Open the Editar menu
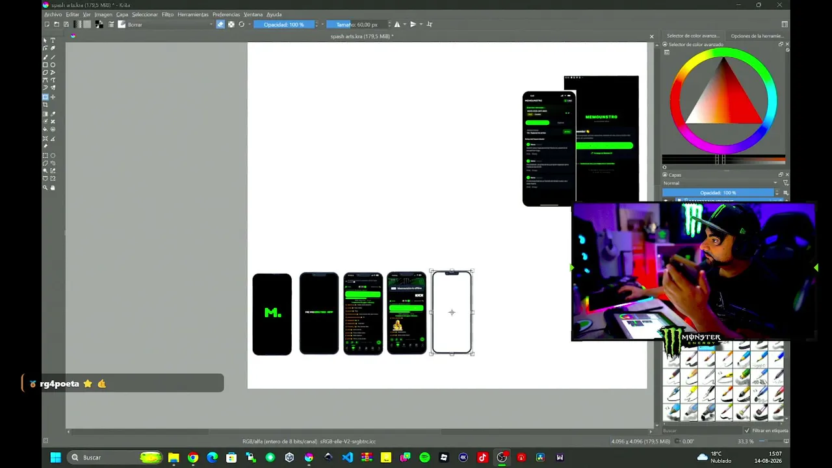This screenshot has height=468, width=832. coord(72,14)
